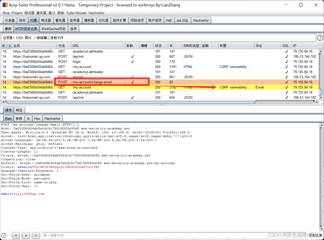Switch to the 参数 request view tab

[19, 118]
